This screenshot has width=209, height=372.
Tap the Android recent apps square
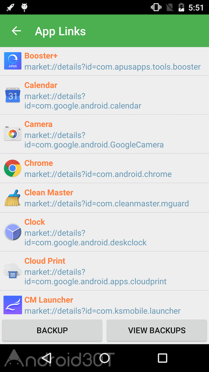(x=162, y=358)
